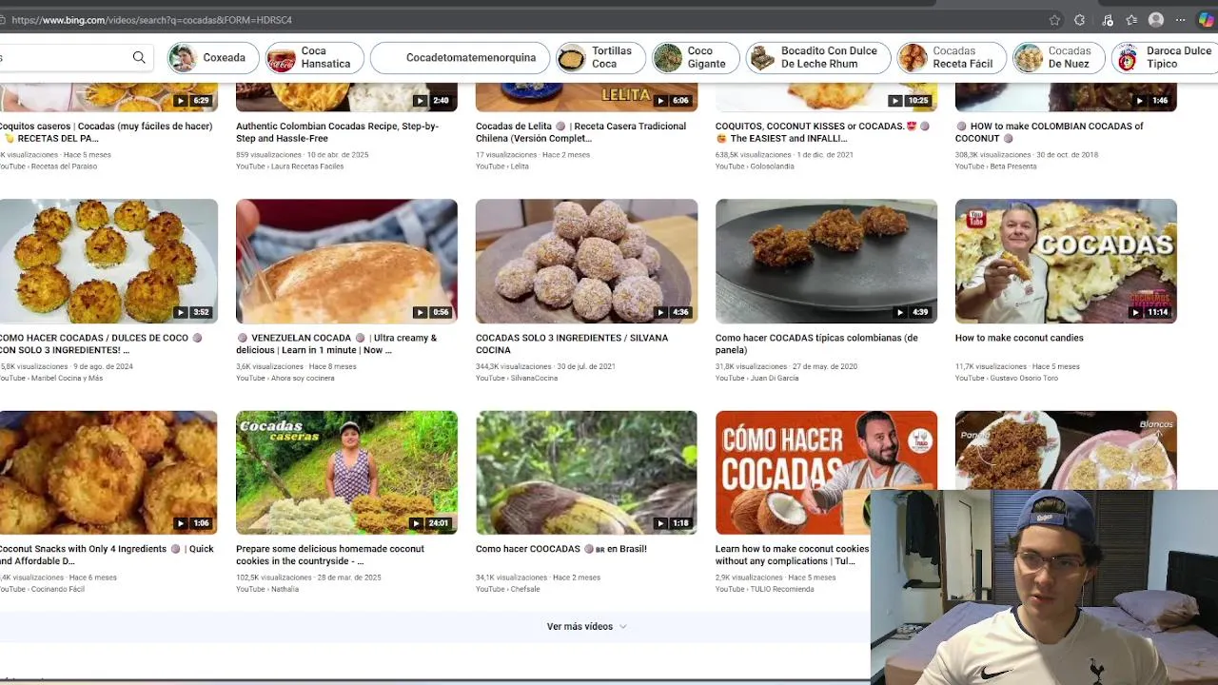Image resolution: width=1218 pixels, height=685 pixels.
Task: Click thumbnail with 2:40 duration
Action: pyautogui.click(x=346, y=98)
